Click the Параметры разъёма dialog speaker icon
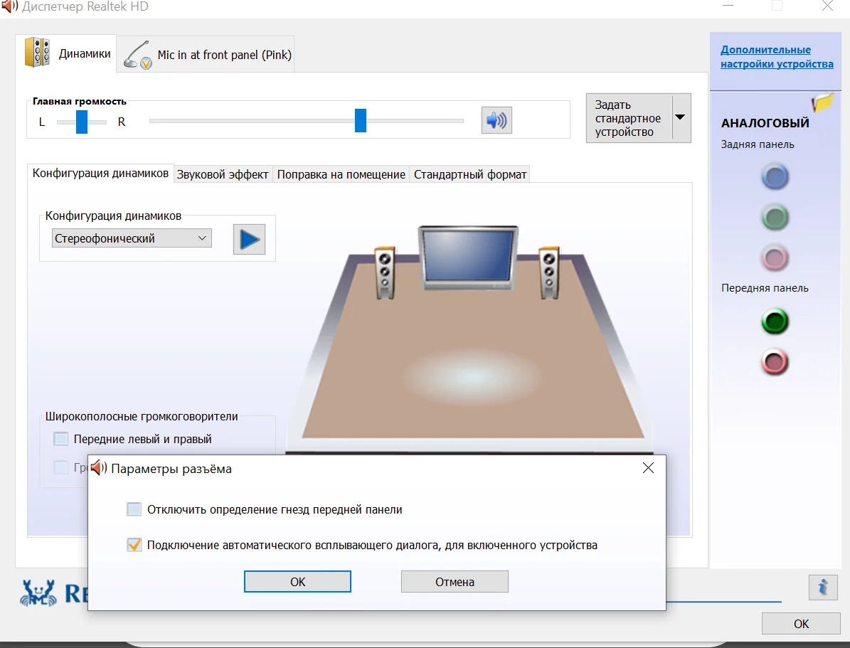This screenshot has width=850, height=648. pyautogui.click(x=99, y=467)
